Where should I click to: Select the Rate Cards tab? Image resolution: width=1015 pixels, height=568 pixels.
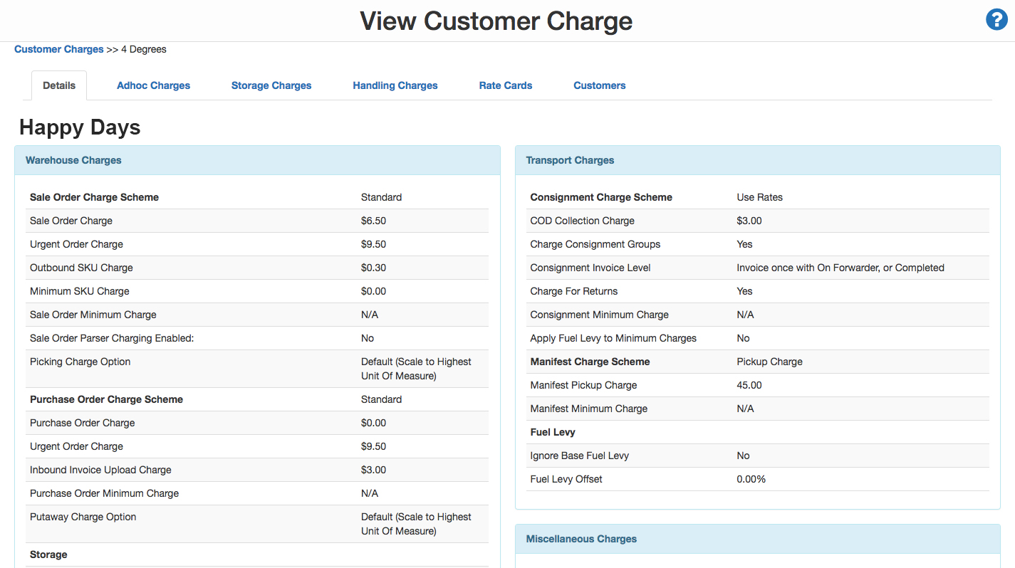pyautogui.click(x=506, y=85)
